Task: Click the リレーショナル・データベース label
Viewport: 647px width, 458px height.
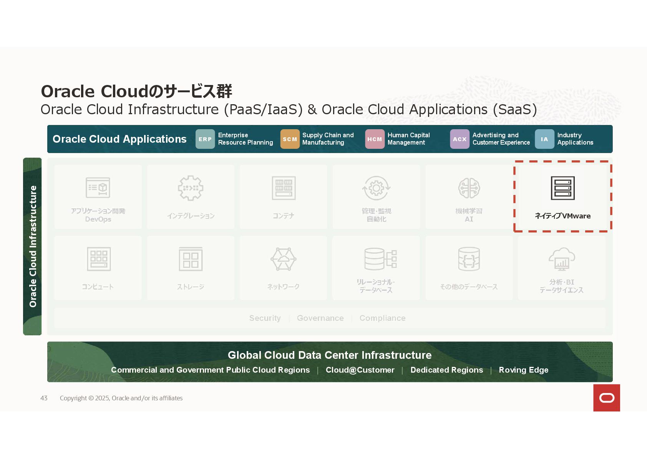Action: click(x=376, y=286)
